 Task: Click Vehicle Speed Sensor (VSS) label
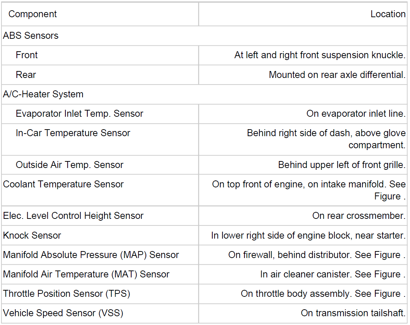tap(63, 313)
